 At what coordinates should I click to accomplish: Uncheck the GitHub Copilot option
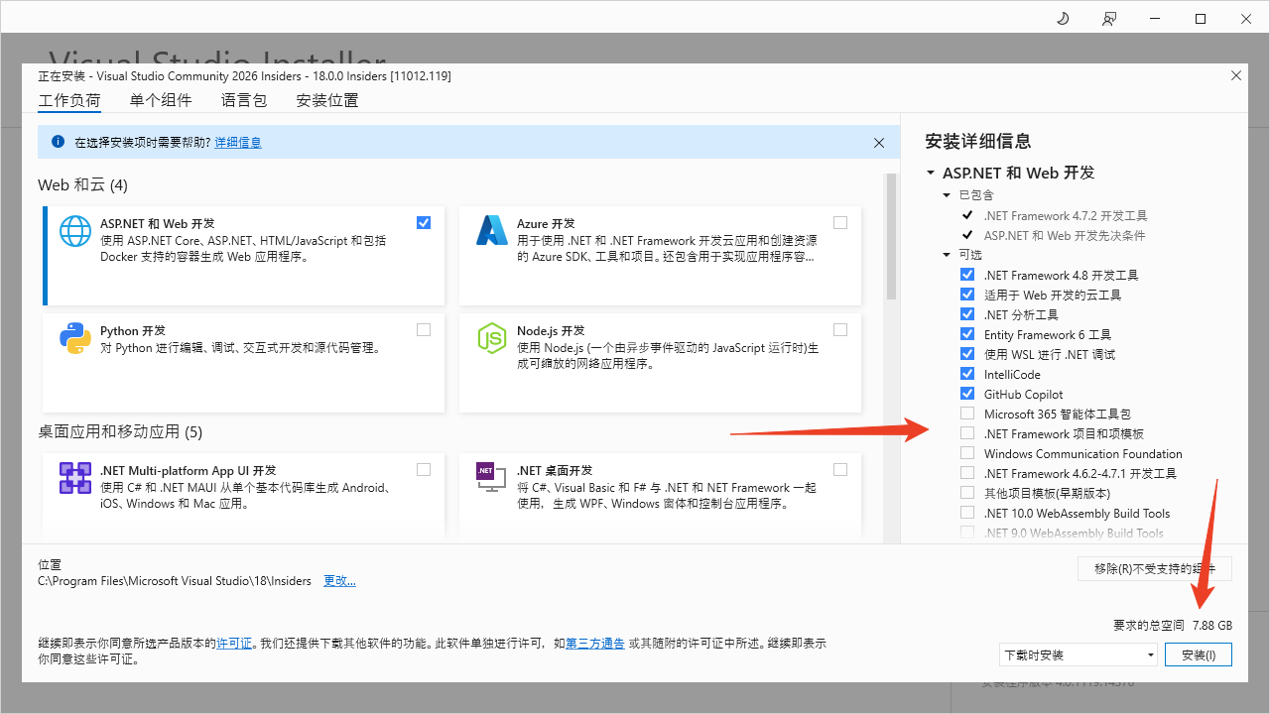pos(967,394)
